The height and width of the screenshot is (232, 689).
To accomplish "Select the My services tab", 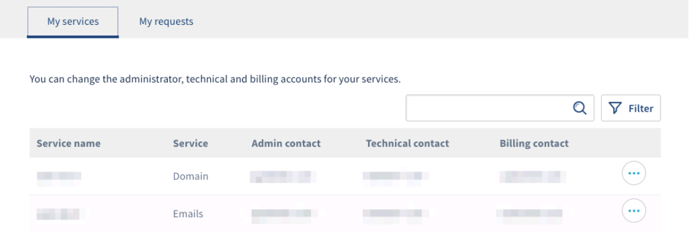I will [73, 22].
